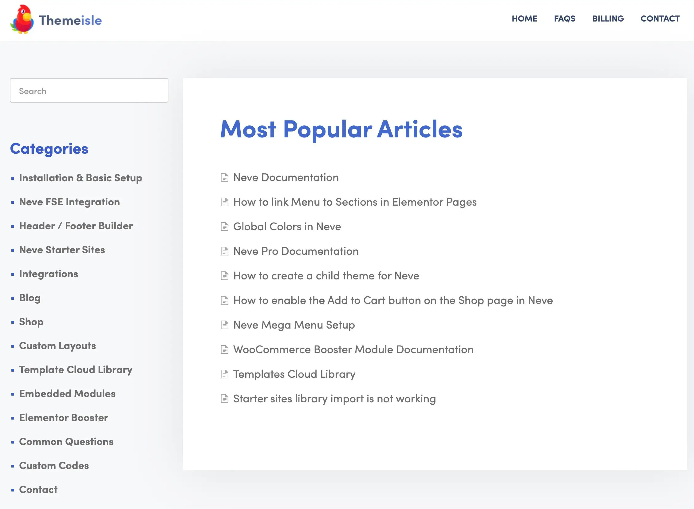Open Global Colors in Neve article
The width and height of the screenshot is (694, 509).
287,227
